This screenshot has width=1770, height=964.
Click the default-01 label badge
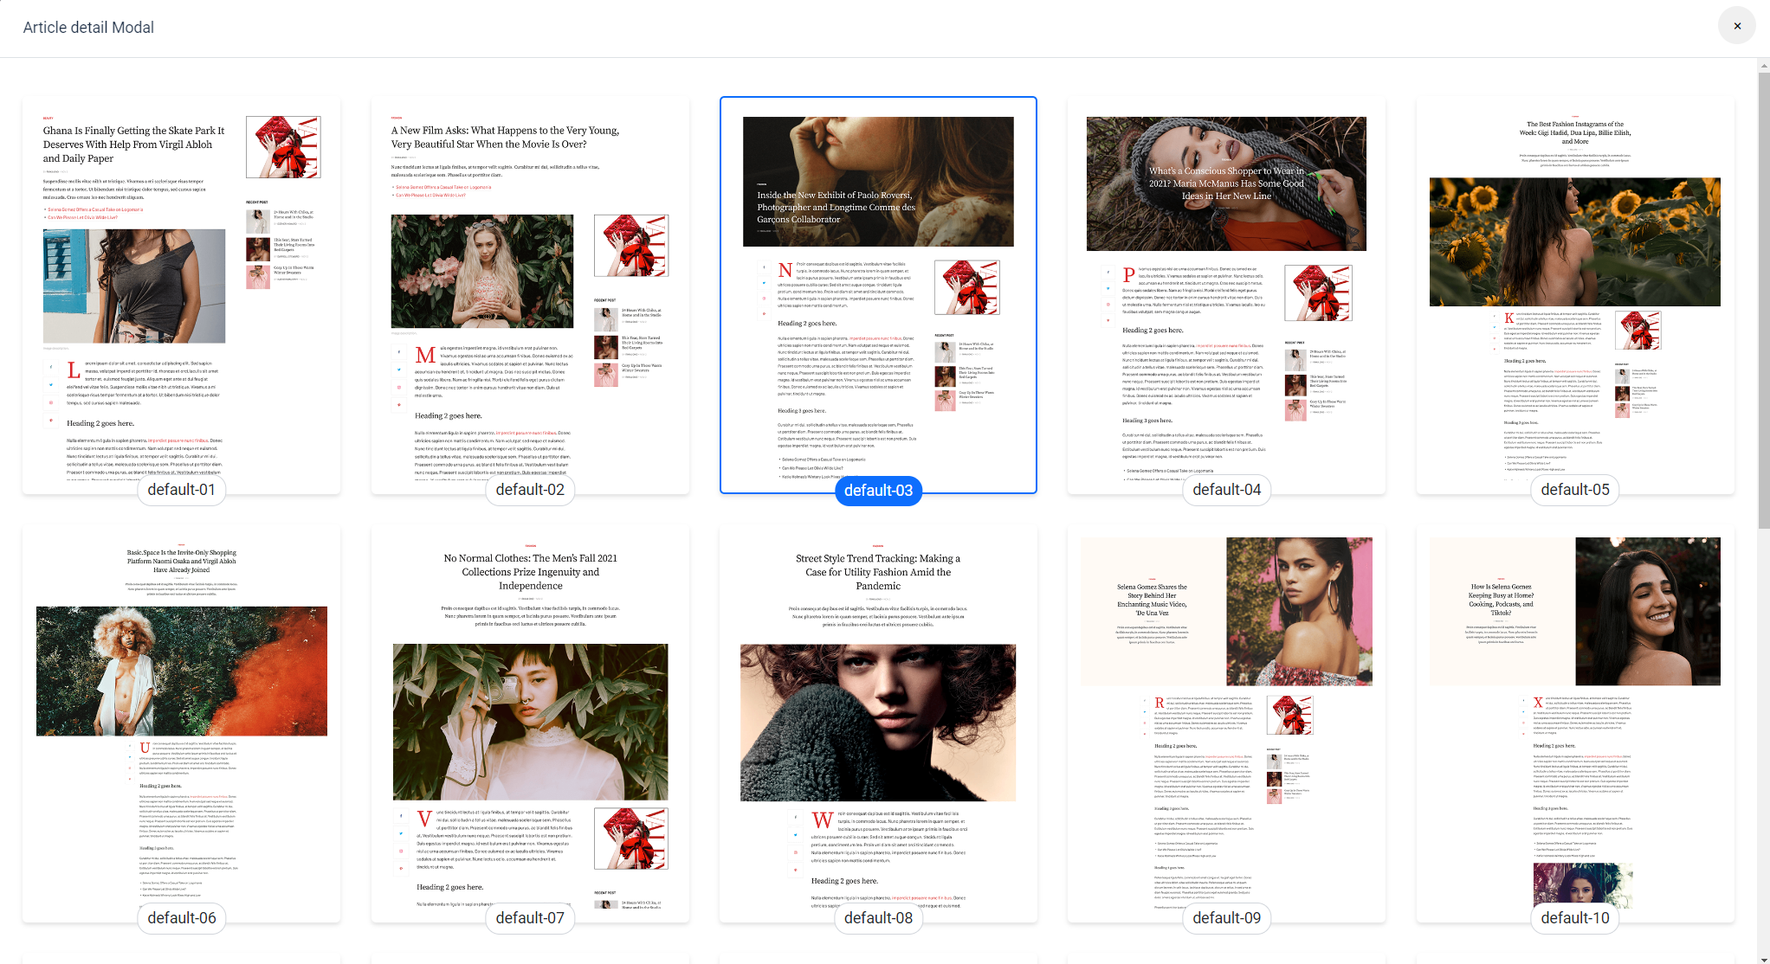(x=181, y=490)
